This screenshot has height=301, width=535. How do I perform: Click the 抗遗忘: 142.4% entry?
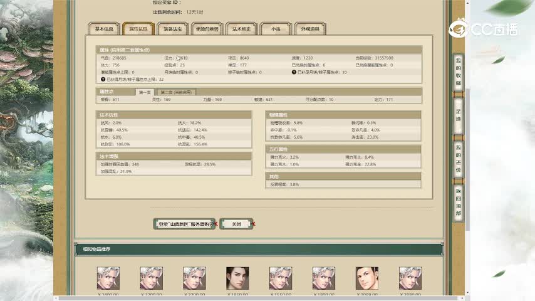pyautogui.click(x=192, y=130)
